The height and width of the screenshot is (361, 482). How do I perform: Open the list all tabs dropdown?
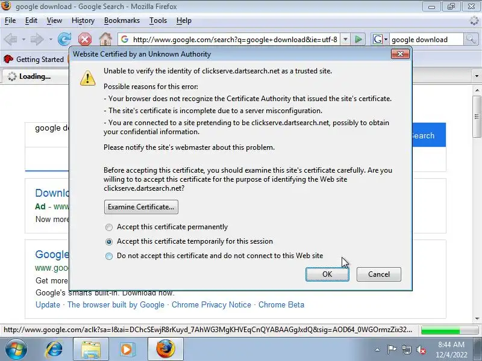(477, 76)
